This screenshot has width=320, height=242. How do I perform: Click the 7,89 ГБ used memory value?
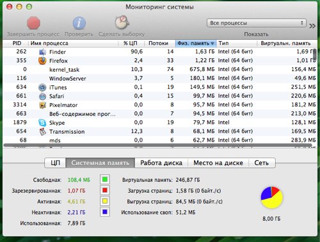click(76, 223)
